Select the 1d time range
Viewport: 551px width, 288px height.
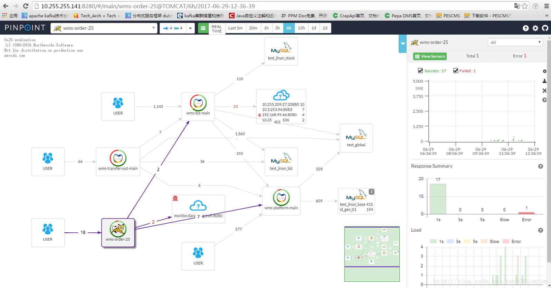click(x=314, y=28)
